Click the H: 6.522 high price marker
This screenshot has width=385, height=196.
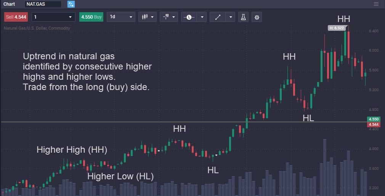pos(336,28)
